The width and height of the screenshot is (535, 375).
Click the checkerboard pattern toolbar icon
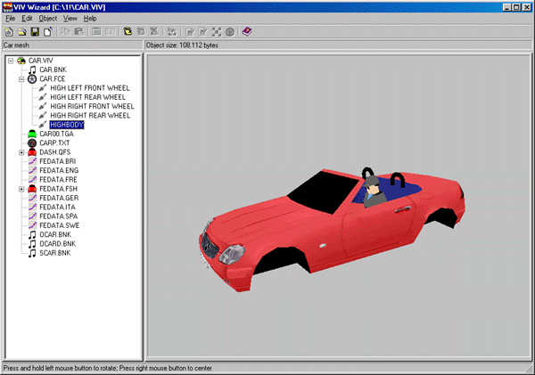tap(217, 32)
